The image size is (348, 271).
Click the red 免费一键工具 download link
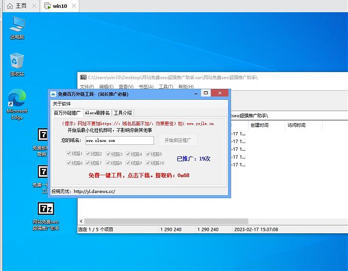click(x=139, y=175)
